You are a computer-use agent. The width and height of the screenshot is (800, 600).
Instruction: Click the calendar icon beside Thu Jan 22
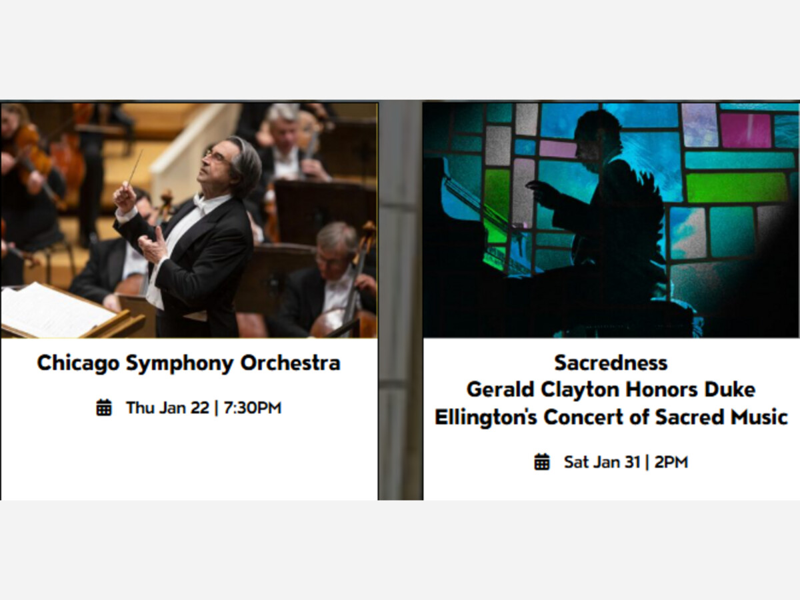(103, 407)
